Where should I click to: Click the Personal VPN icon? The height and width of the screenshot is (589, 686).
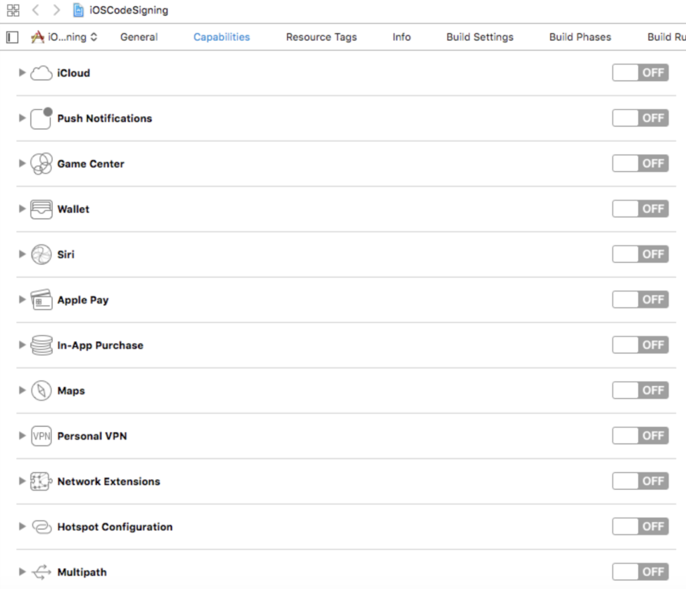pyautogui.click(x=40, y=436)
